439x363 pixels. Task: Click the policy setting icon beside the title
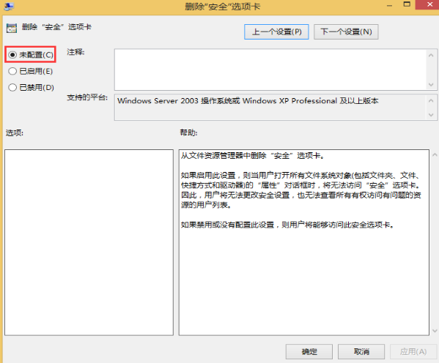[x=12, y=28]
